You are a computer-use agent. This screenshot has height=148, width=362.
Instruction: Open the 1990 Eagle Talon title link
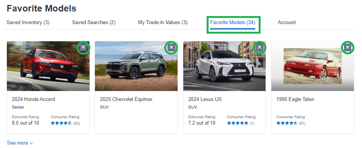[295, 99]
